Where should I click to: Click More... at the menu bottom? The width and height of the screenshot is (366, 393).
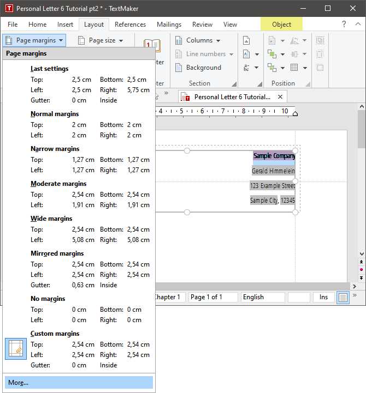(x=79, y=383)
